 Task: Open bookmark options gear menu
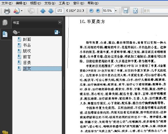(x=16, y=32)
